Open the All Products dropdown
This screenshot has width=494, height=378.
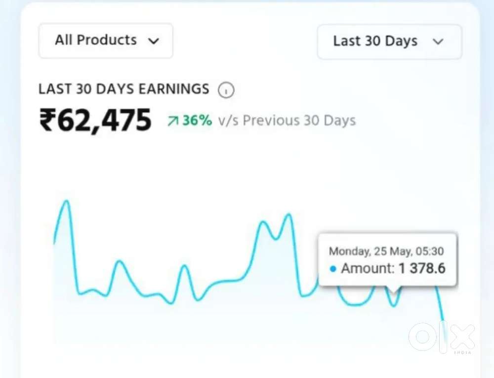point(106,41)
